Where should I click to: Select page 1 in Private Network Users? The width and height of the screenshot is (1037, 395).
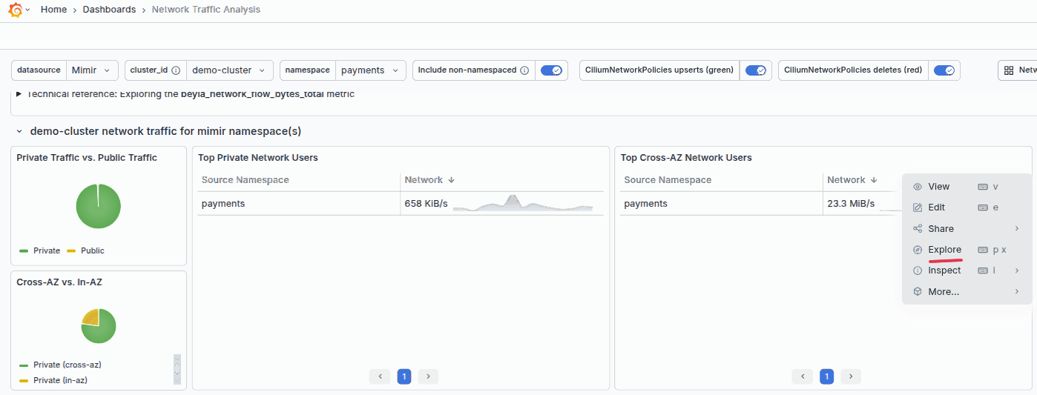click(404, 376)
